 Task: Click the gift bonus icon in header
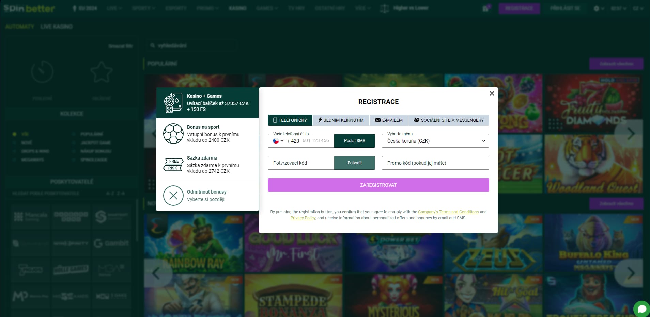coord(486,9)
